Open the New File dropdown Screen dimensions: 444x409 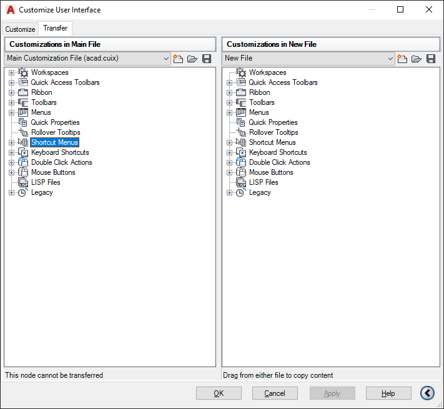tap(308, 58)
